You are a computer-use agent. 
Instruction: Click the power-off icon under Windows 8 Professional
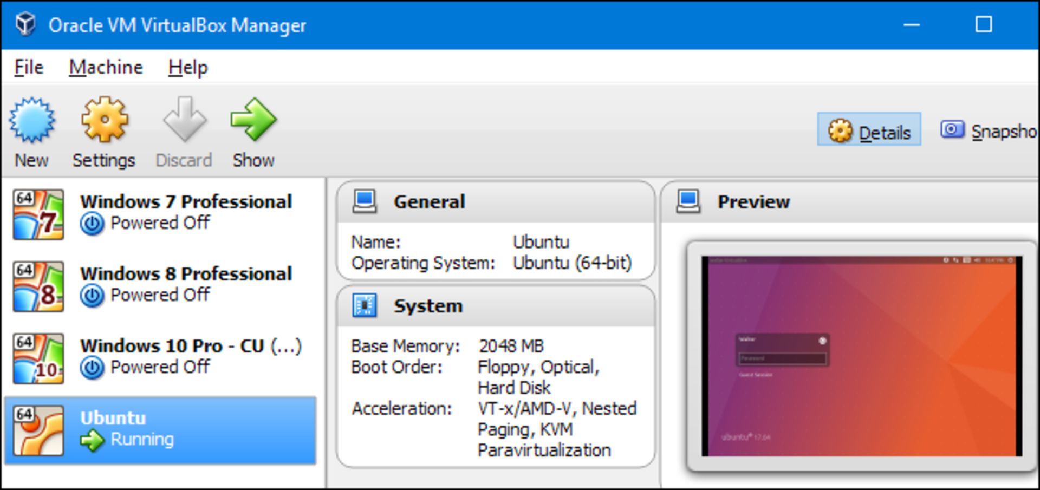(92, 296)
